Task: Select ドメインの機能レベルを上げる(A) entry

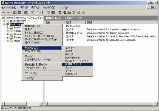Action: click(42, 39)
